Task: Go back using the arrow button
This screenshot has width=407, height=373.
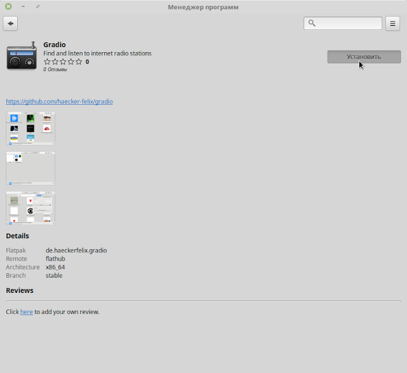Action: (x=10, y=24)
